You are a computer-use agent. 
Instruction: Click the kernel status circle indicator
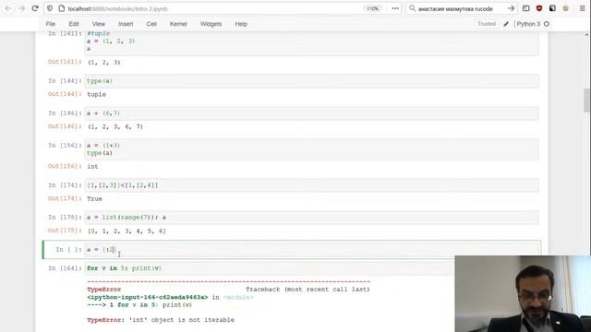[547, 24]
